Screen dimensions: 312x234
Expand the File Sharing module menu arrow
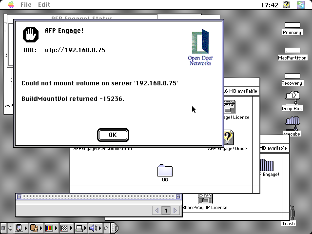coord(41,228)
